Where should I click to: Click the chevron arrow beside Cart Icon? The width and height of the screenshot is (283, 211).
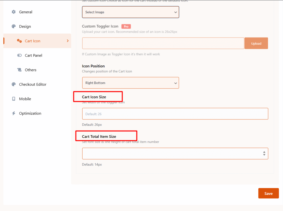(68, 41)
